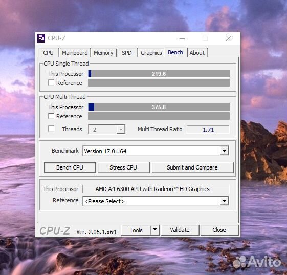Enable Reference checkbox under CPU Multi Thread
Screen dimensions: 287x275
tap(51, 116)
